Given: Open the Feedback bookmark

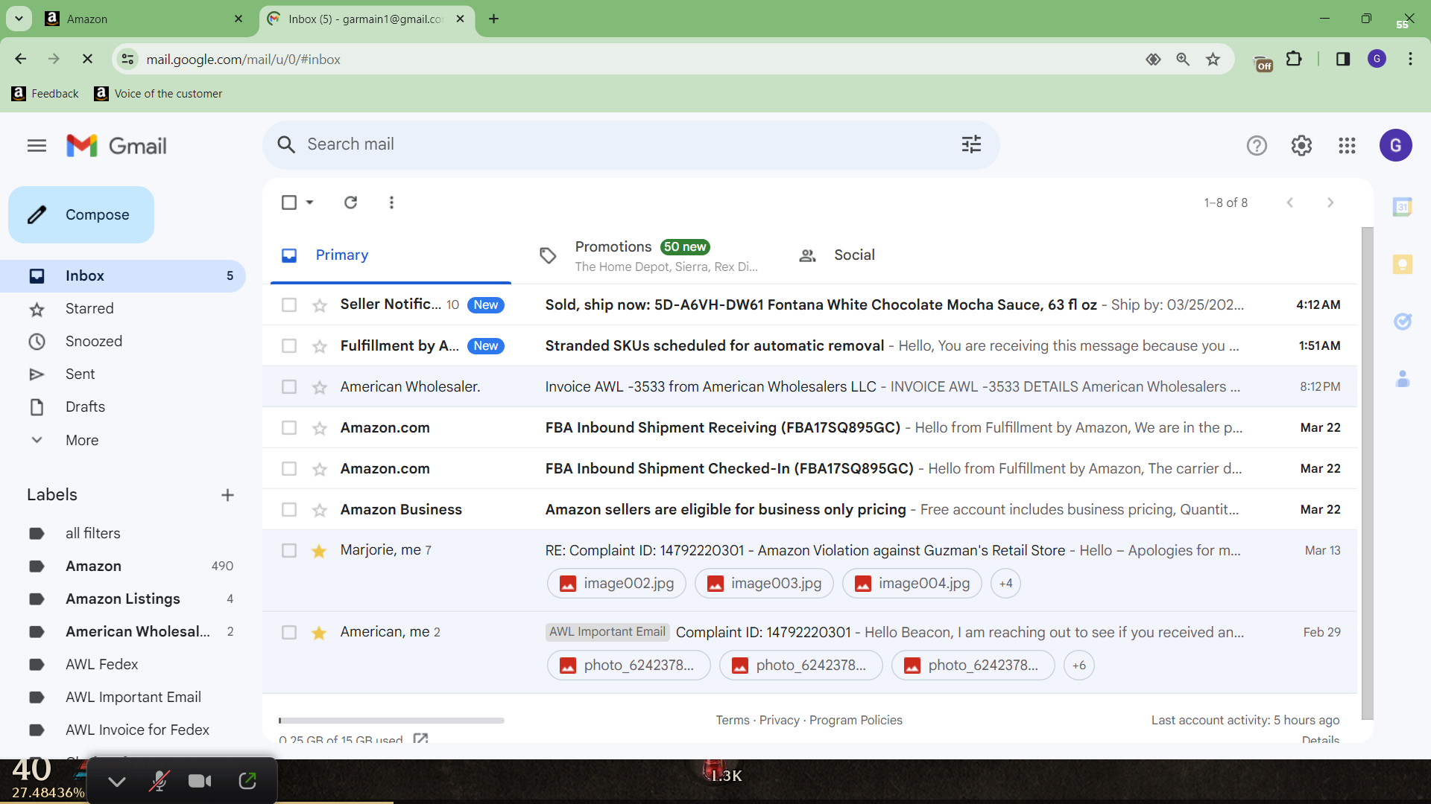Looking at the screenshot, I should [x=45, y=94].
